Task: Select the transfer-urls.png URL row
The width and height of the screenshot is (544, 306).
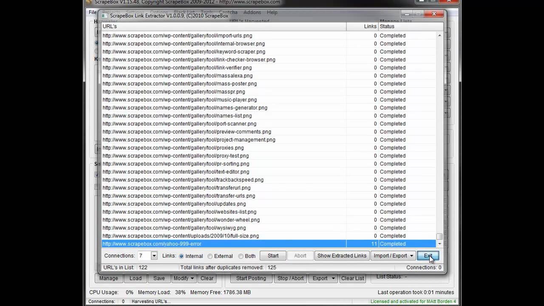Action: [x=269, y=196]
